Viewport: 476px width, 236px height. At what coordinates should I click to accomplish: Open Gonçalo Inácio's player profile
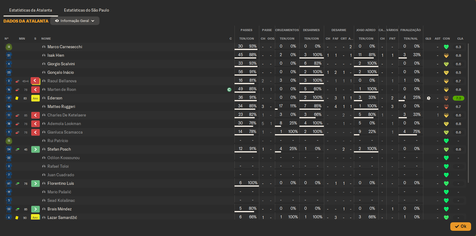[x=61, y=73]
